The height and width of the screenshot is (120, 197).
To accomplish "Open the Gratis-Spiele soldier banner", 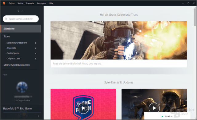I will (x=119, y=40).
